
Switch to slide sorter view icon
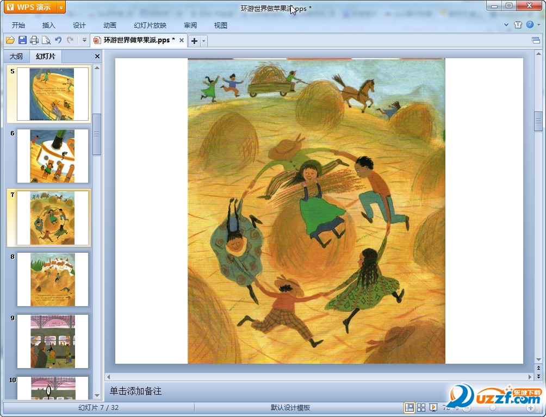click(421, 407)
